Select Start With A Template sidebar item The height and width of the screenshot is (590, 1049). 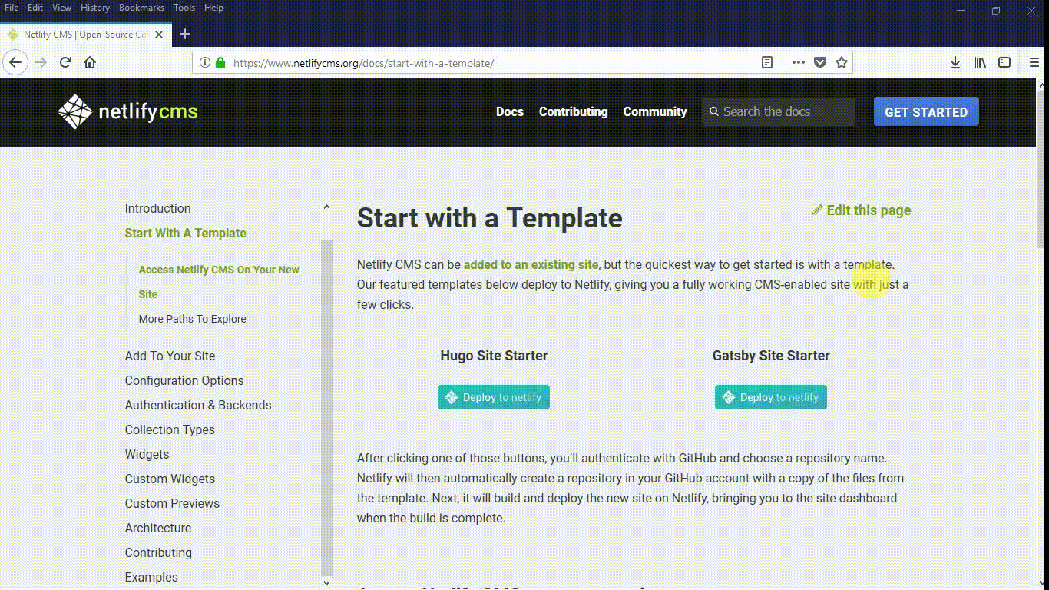pyautogui.click(x=186, y=233)
